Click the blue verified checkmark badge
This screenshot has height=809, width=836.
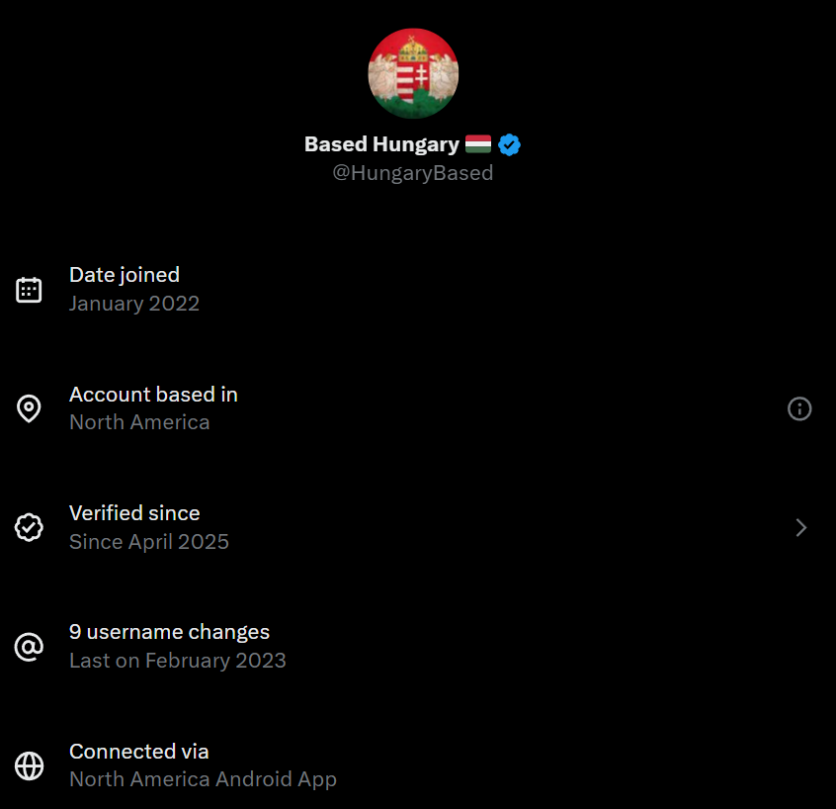coord(509,144)
